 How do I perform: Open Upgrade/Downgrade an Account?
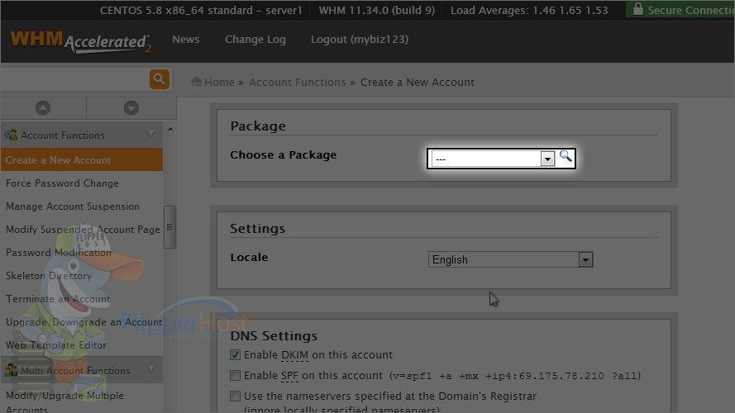tap(84, 322)
